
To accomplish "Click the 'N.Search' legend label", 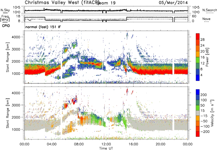I will click(210, 10).
